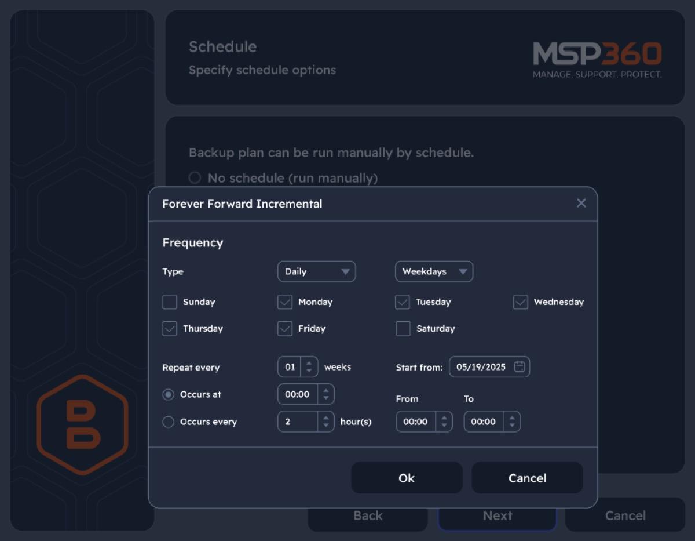695x541 pixels.
Task: Decrease the Occurs at time
Action: [x=326, y=398]
